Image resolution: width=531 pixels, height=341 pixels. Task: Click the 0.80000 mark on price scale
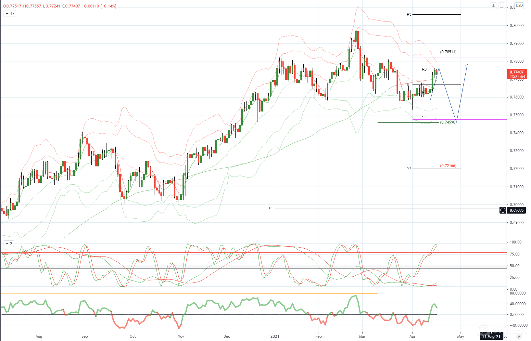pos(516,26)
